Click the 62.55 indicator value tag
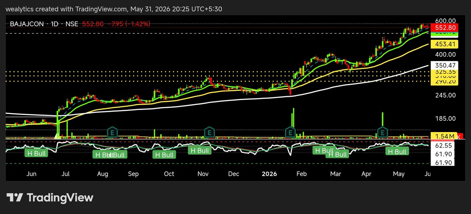 click(444, 145)
